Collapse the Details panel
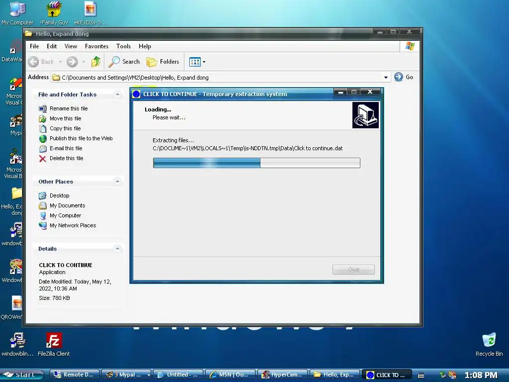 [117, 249]
